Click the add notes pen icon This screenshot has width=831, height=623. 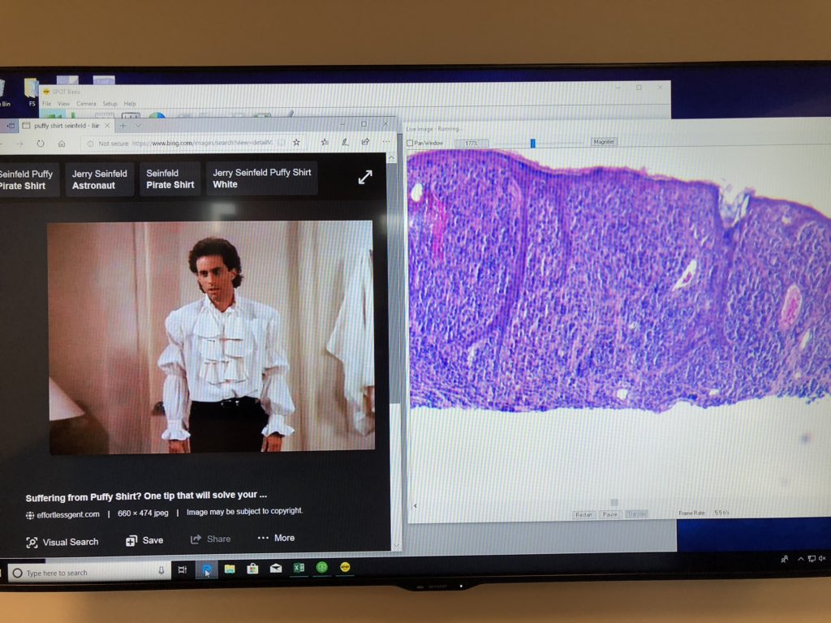coord(344,142)
